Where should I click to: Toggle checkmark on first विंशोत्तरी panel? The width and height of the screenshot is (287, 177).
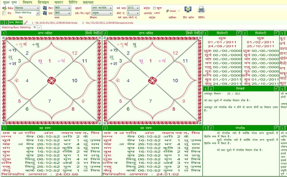pyautogui.click(x=239, y=33)
